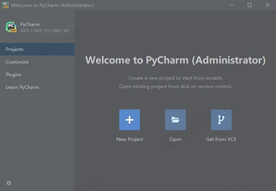This screenshot has height=191, width=276.
Task: Click the Get from VCS label
Action: coord(221,139)
